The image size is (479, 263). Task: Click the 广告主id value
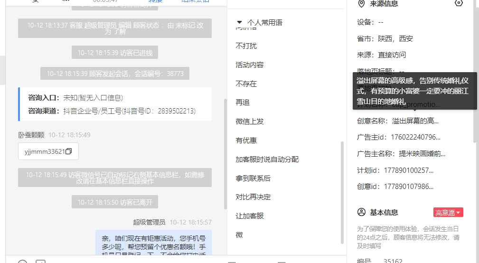coord(416,137)
